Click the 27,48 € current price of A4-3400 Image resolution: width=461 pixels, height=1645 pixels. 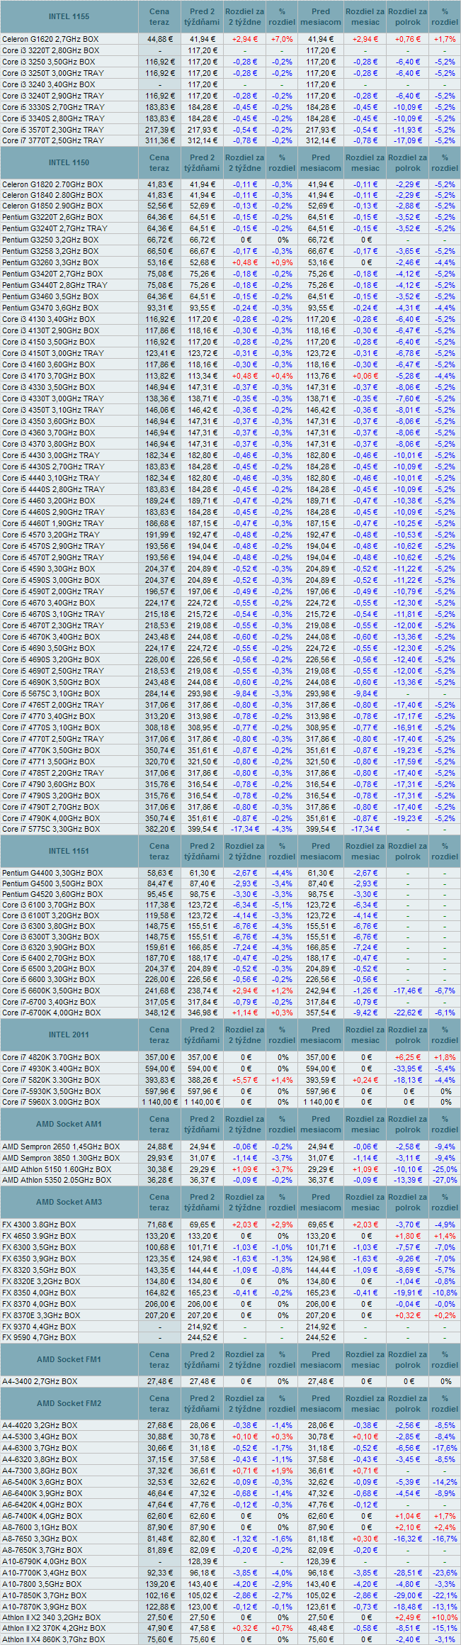(x=160, y=1381)
